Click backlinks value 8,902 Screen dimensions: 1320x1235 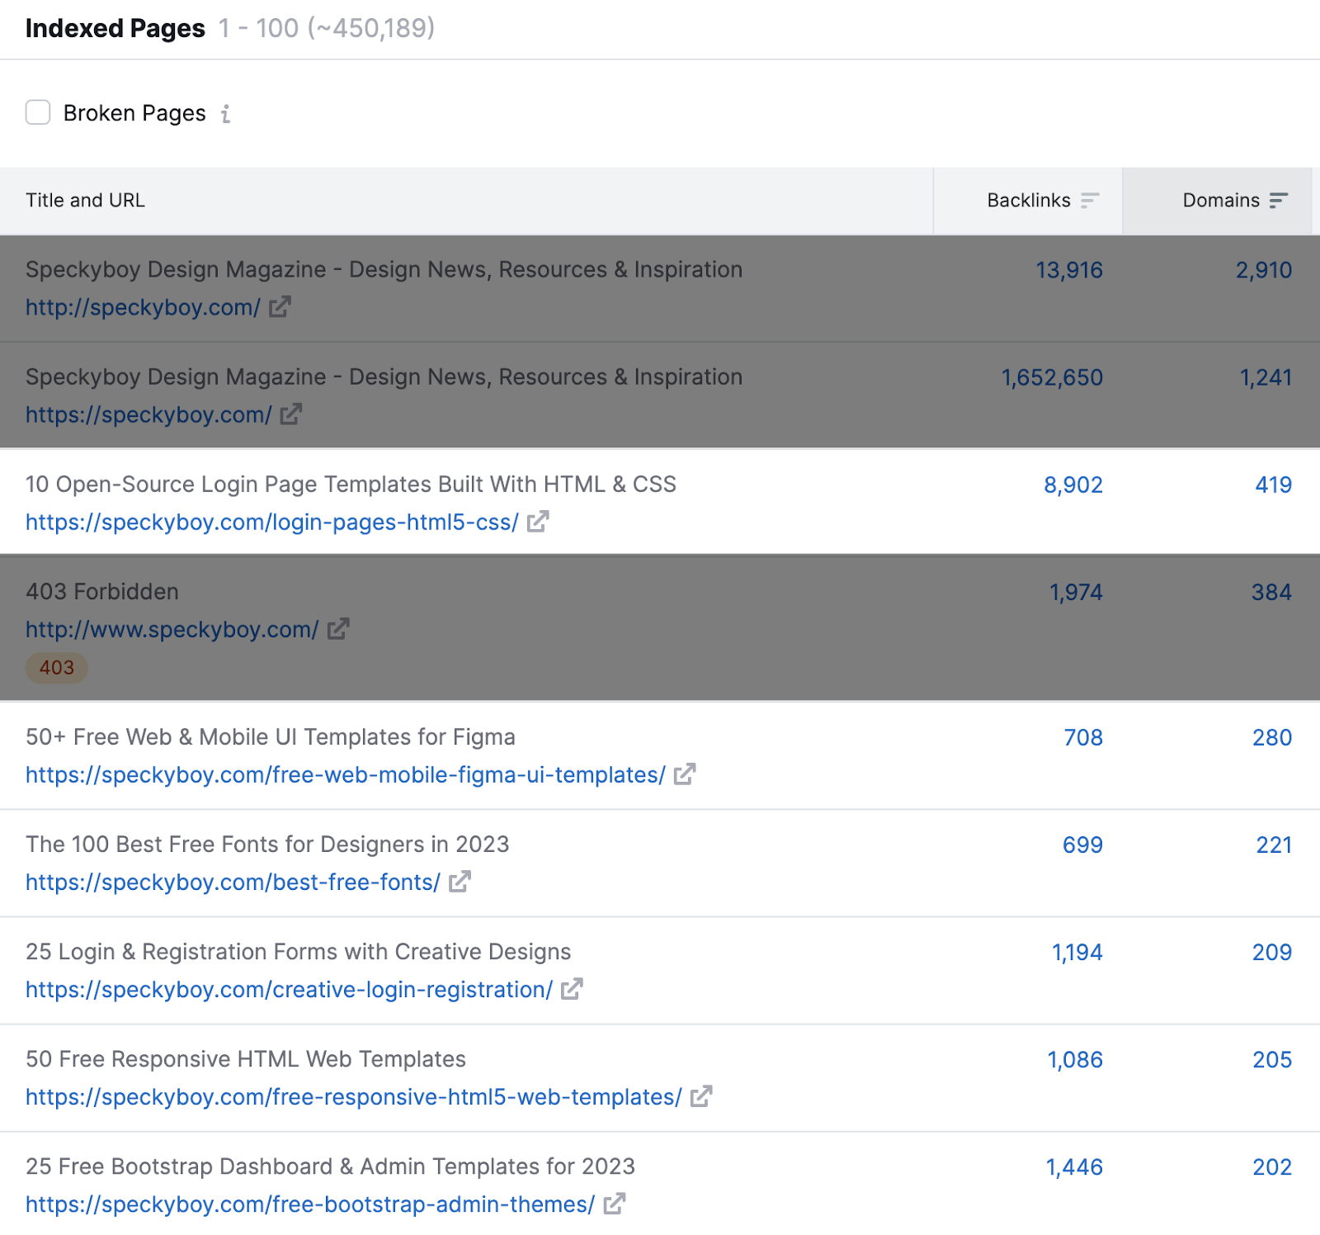coord(1073,485)
